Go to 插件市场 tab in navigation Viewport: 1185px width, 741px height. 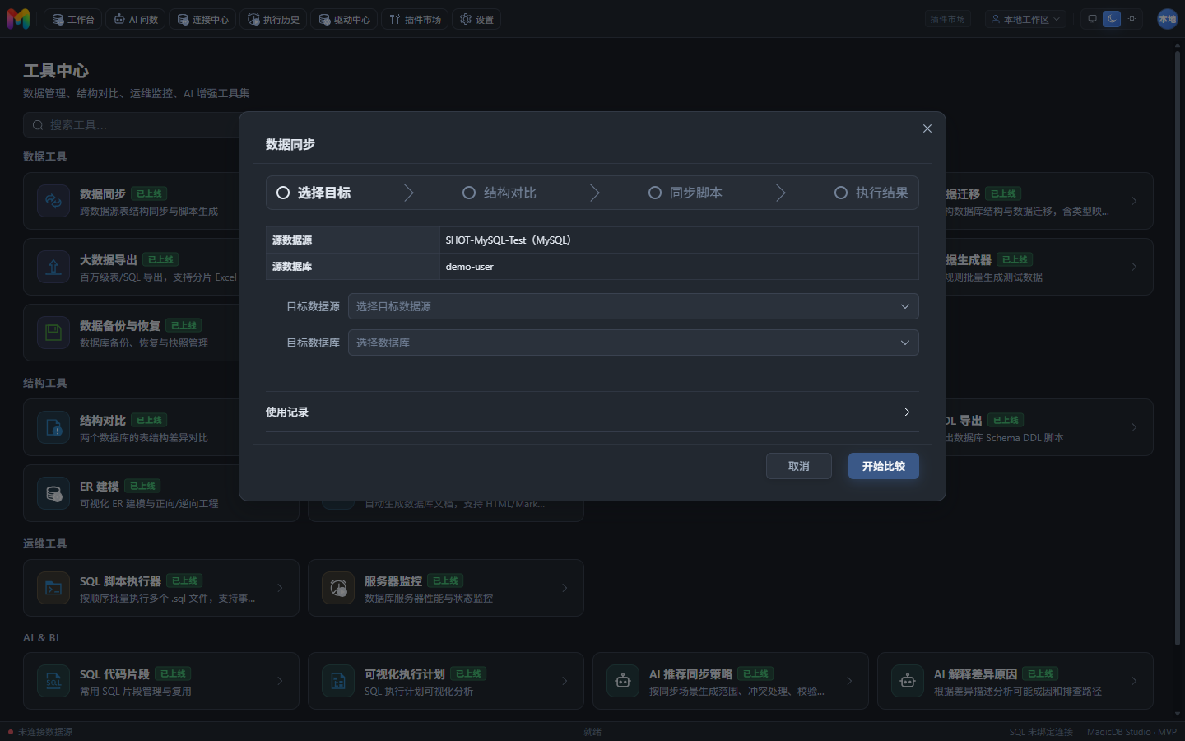coord(415,19)
